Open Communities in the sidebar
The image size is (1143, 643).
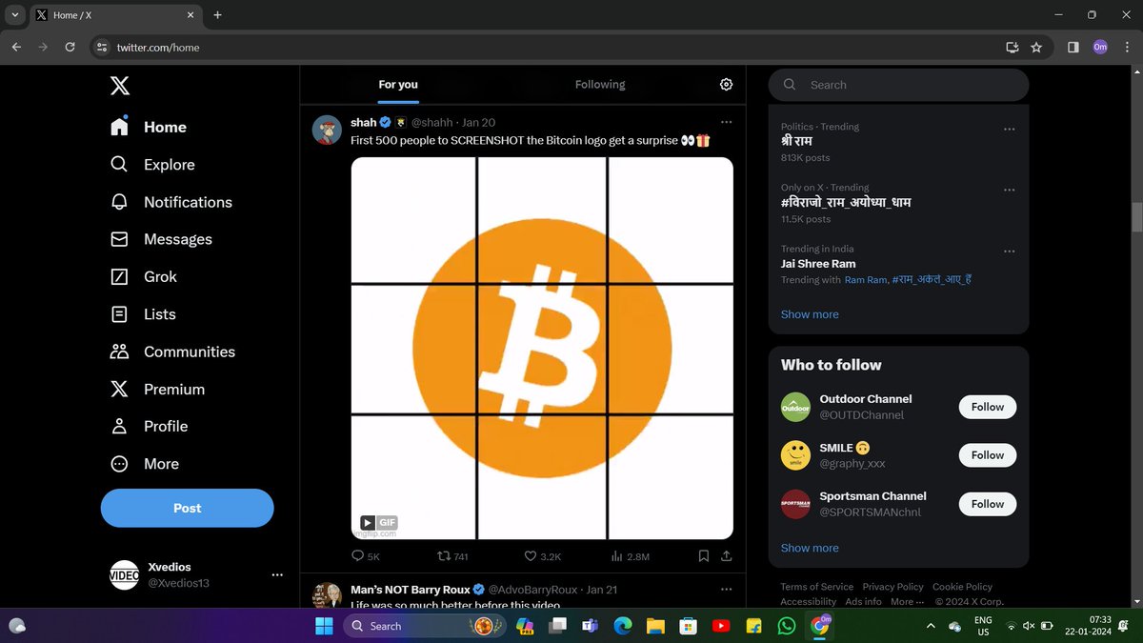tap(172, 352)
